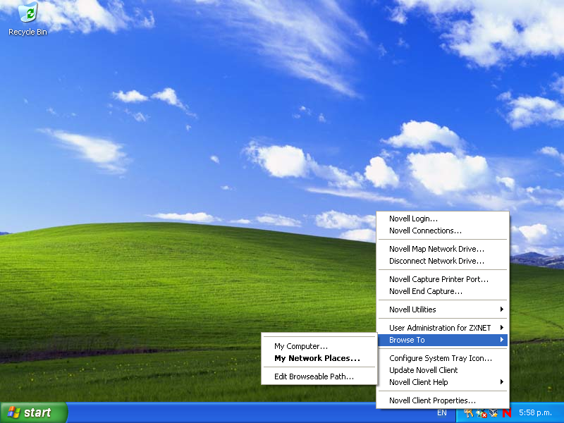
Task: Open the Recycle Bin desktop icon
Action: (27, 19)
